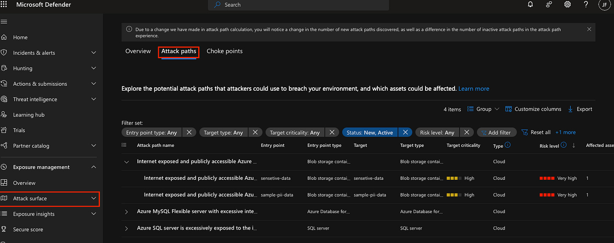
Task: Open the Group dropdown
Action: [483, 109]
